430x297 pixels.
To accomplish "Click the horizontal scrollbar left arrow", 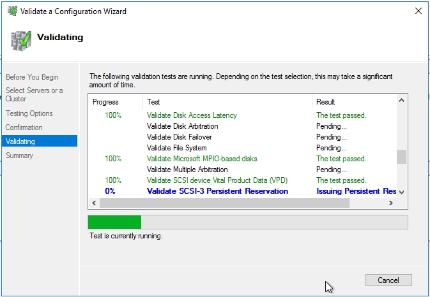I will point(94,203).
